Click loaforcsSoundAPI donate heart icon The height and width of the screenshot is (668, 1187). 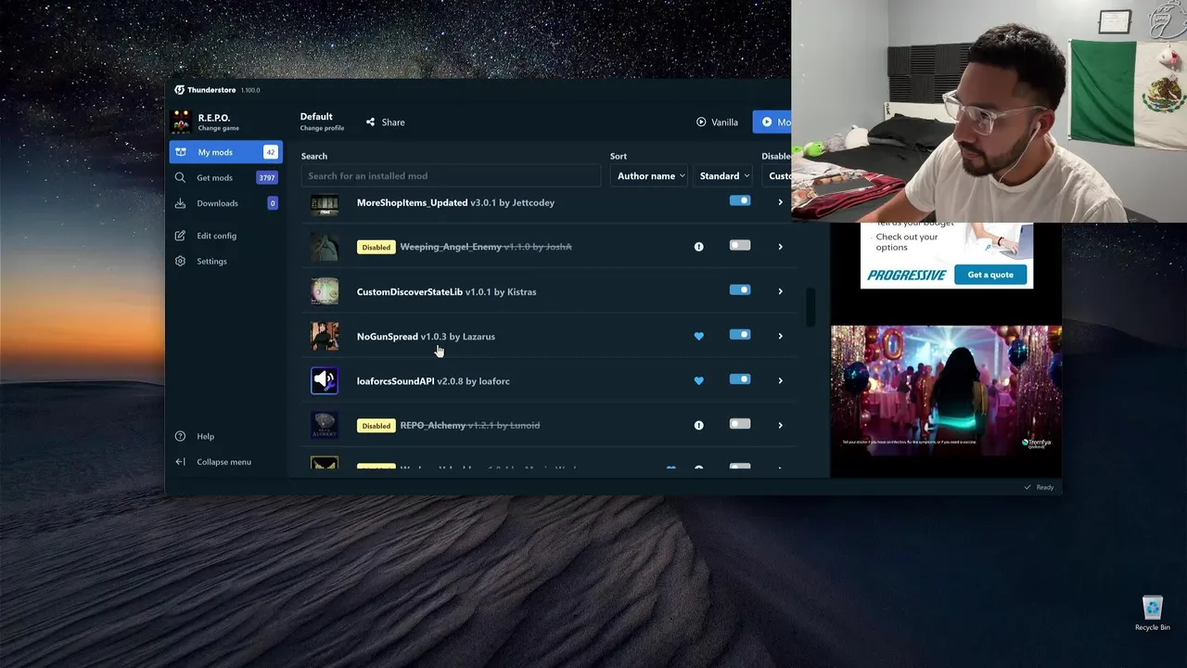(x=699, y=380)
